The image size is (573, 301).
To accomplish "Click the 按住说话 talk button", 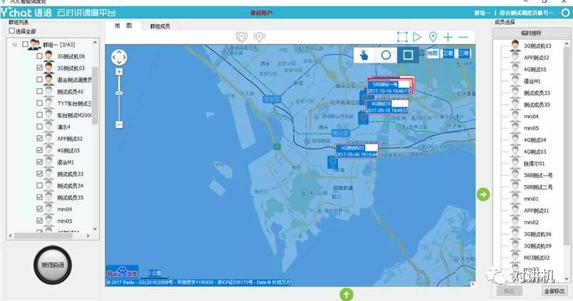I will [53, 265].
